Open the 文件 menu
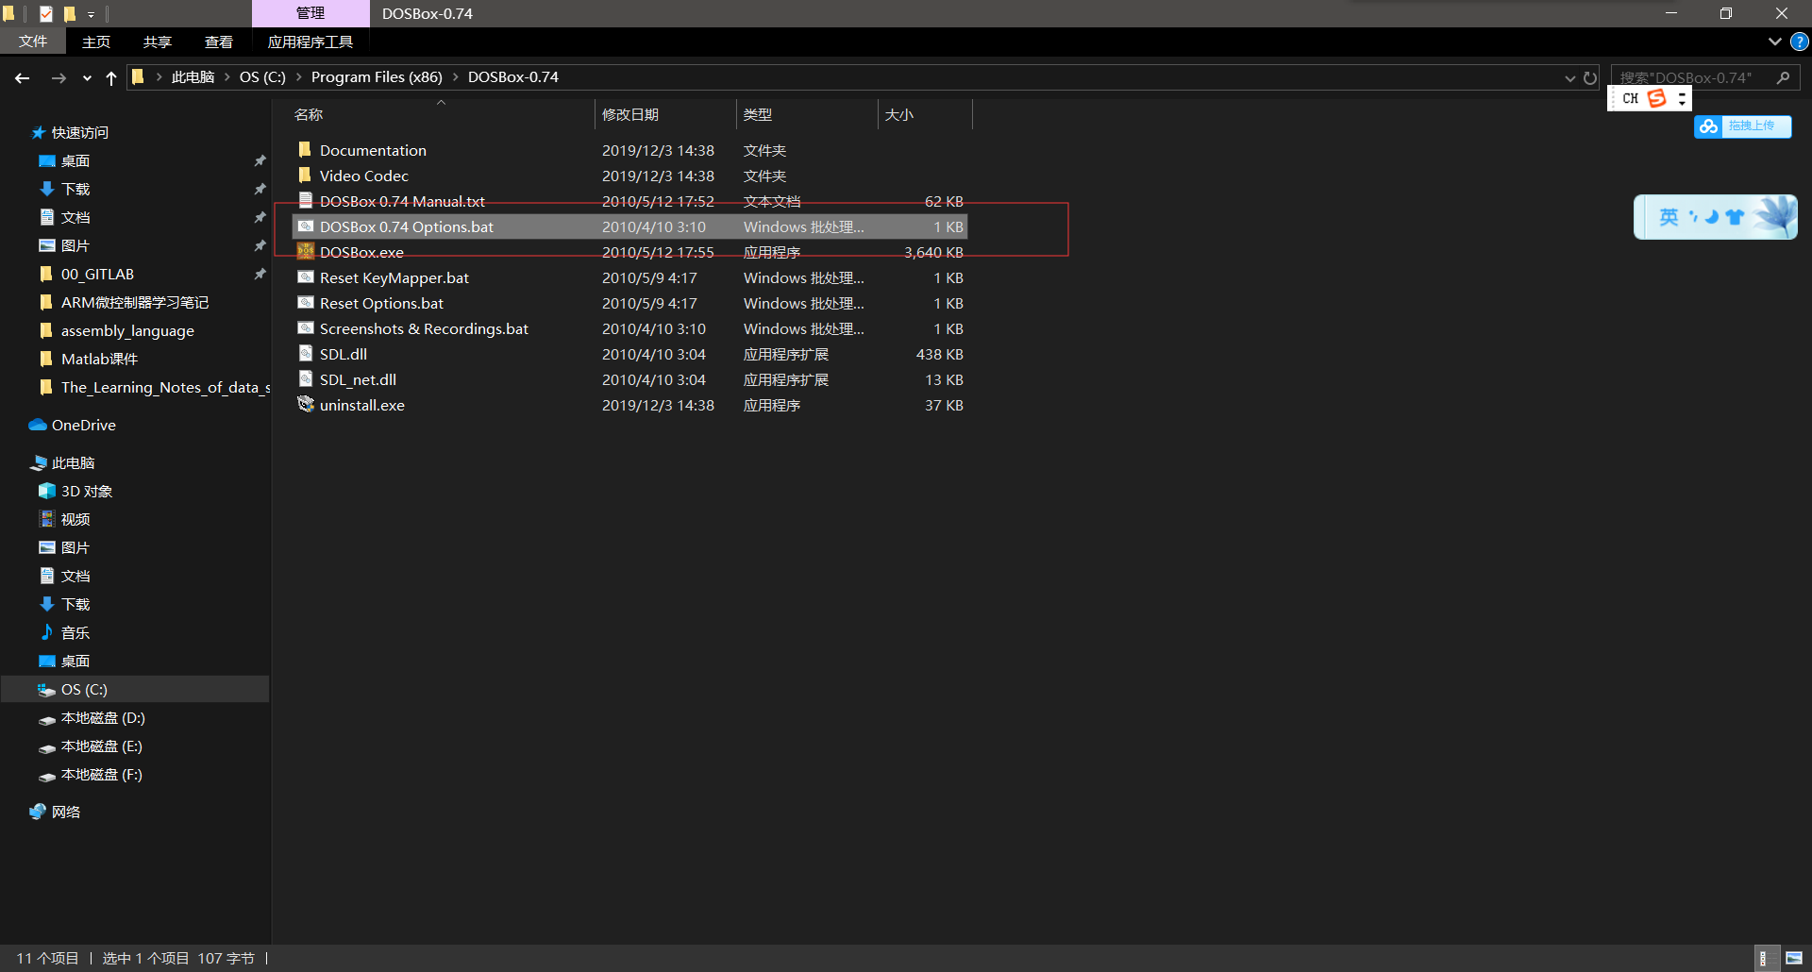The height and width of the screenshot is (972, 1812). [x=33, y=42]
